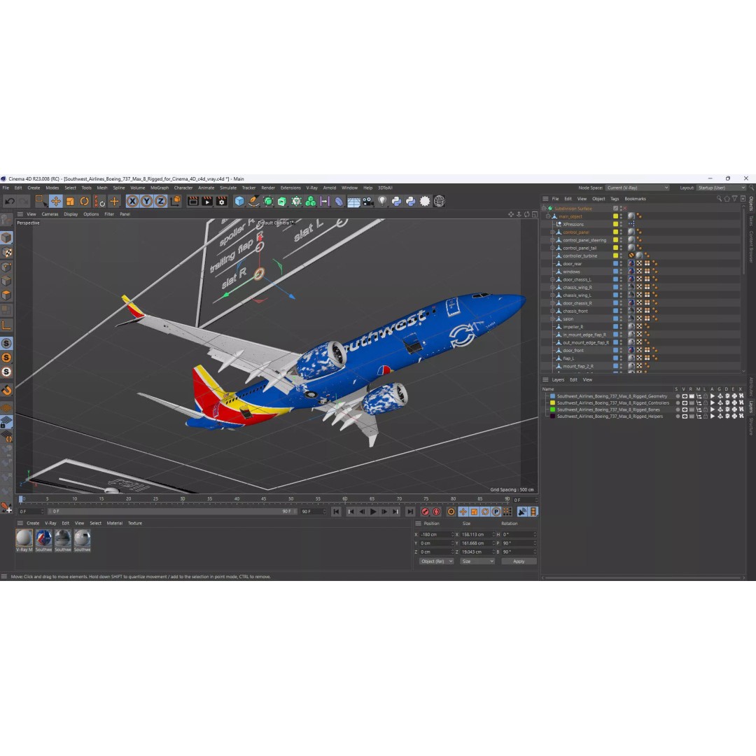The height and width of the screenshot is (756, 756).
Task: Toggle visibility dots for door_rear
Action: tap(621, 264)
